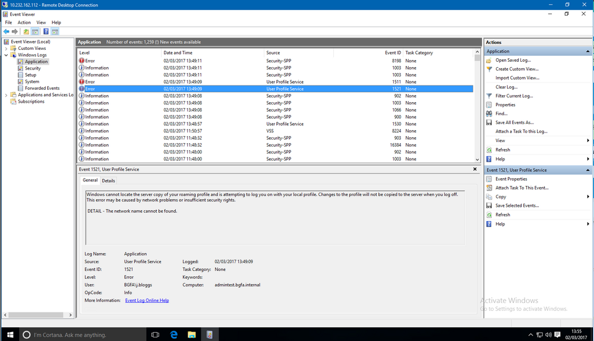The width and height of the screenshot is (594, 341).
Task: Open the Event Log Online Help link
Action: (147, 301)
